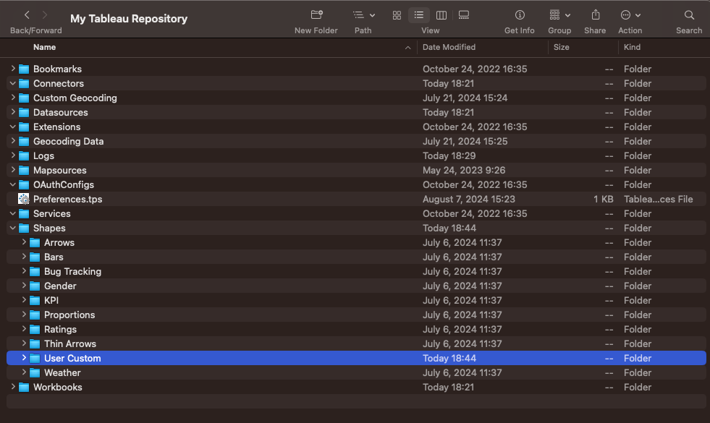Toggle sort direction arrow in Name column
Viewport: 710px width, 423px height.
[x=407, y=48]
